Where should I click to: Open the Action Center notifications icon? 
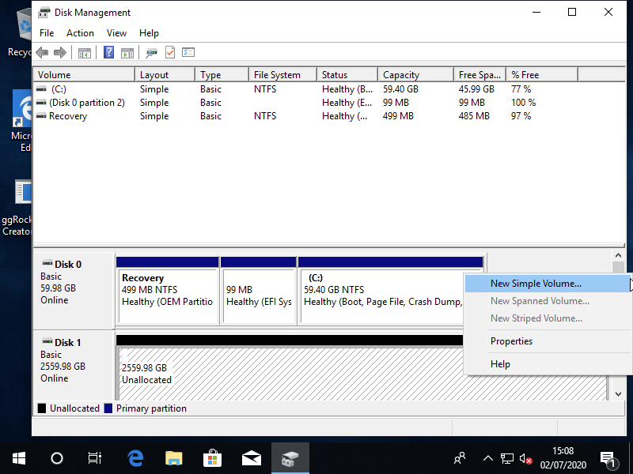click(x=608, y=459)
